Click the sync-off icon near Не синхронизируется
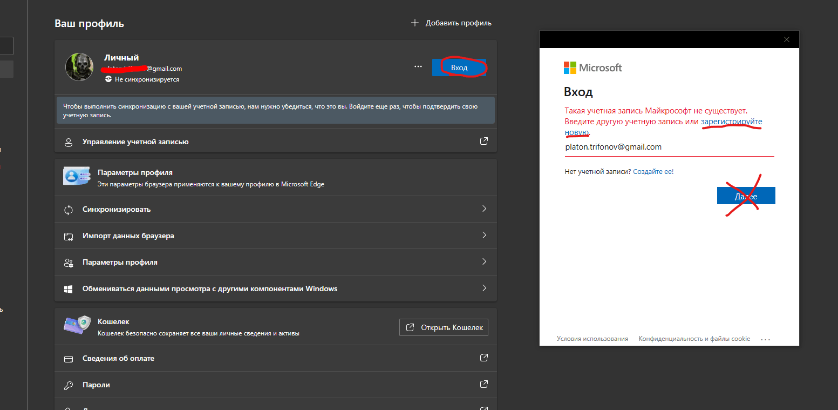838x410 pixels. click(x=108, y=79)
